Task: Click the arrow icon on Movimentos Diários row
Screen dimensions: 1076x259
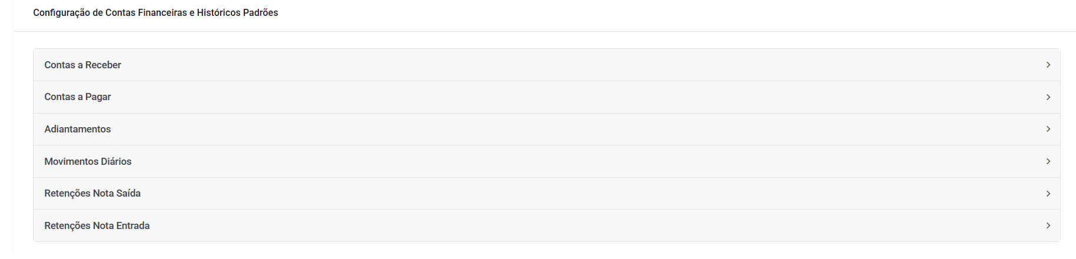Action: pos(1048,161)
